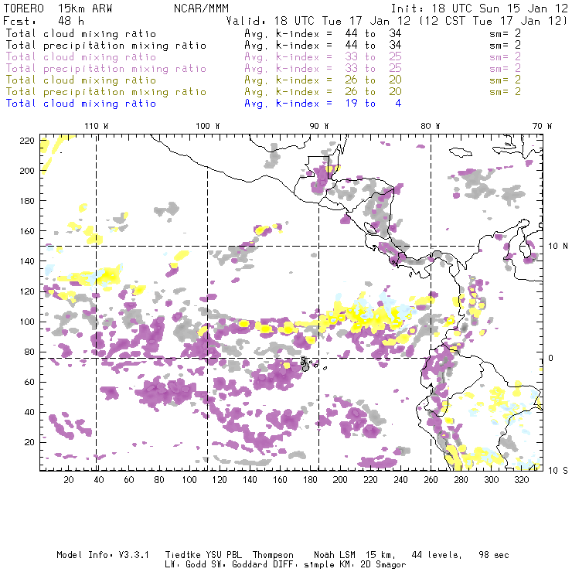Screen dimensions: 572x572
Task: Click the '100' value on the vertical axis
Action: [x=27, y=322]
